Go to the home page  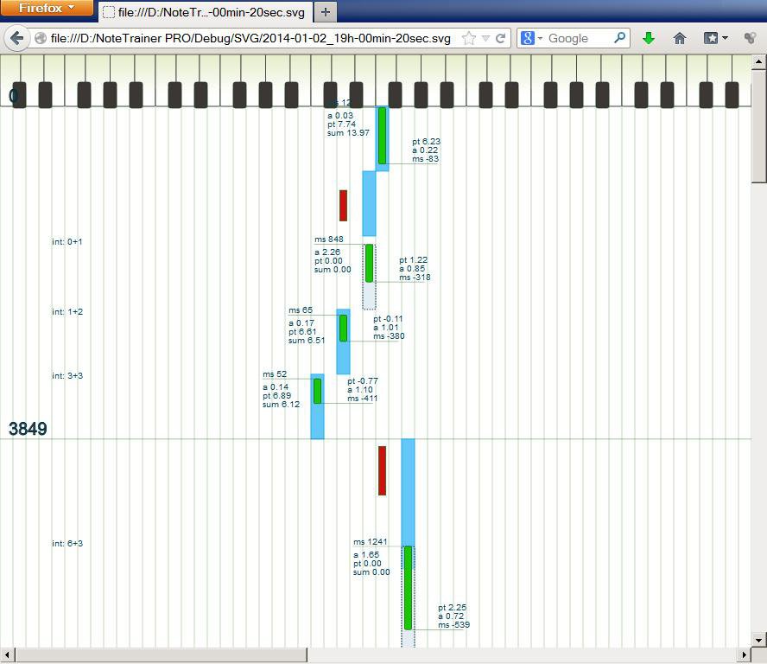[680, 38]
